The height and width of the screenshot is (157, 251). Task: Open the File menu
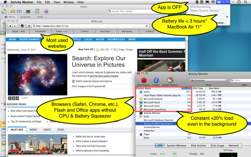pos(39,2)
